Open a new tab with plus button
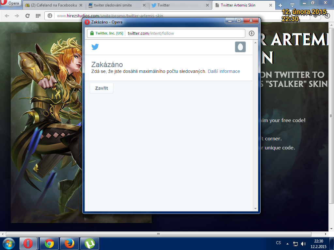This screenshot has height=250, width=334. 280,5
